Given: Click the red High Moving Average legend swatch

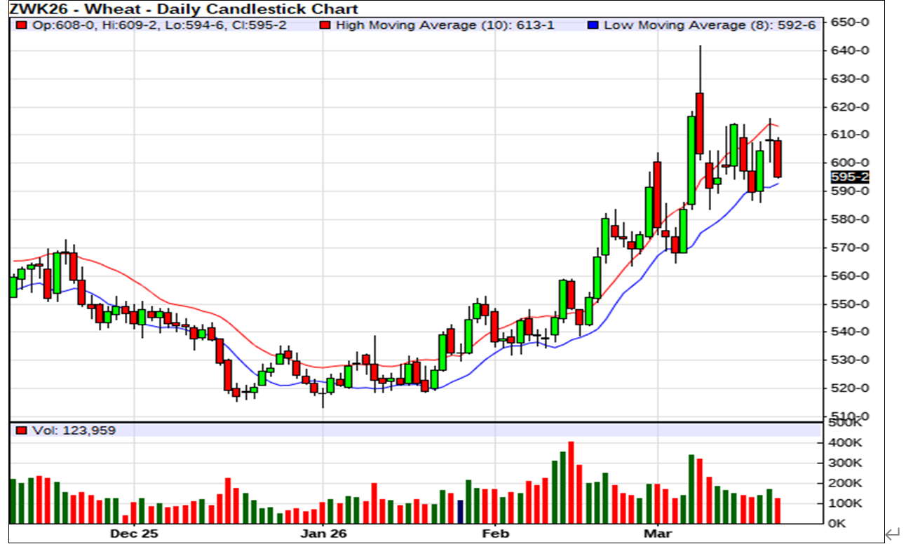Looking at the screenshot, I should [x=324, y=25].
